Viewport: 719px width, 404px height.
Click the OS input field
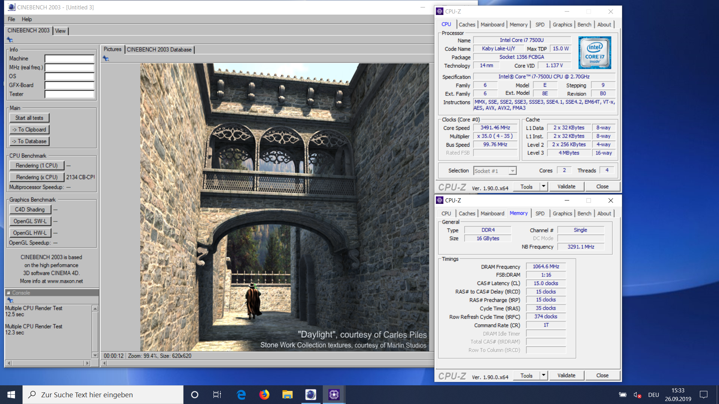click(x=69, y=76)
